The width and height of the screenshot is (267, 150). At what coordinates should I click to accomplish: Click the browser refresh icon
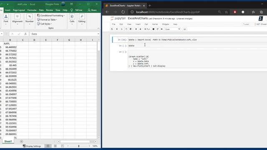[x=123, y=12]
